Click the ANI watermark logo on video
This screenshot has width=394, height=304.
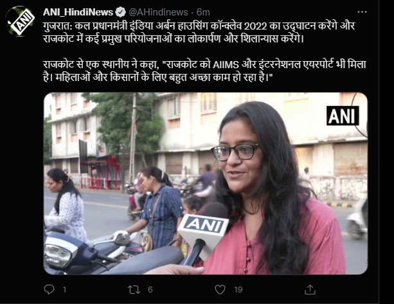point(343,116)
